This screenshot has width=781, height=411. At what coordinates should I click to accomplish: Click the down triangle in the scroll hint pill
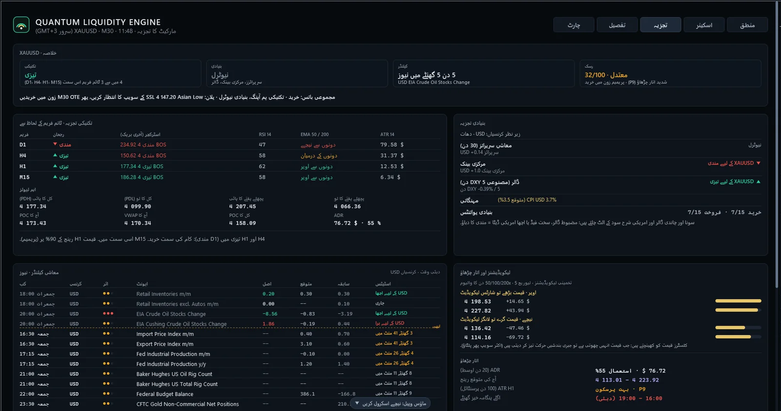point(357,403)
